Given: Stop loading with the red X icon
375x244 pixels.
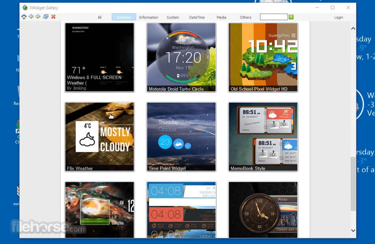Looking at the screenshot, I should tap(53, 16).
